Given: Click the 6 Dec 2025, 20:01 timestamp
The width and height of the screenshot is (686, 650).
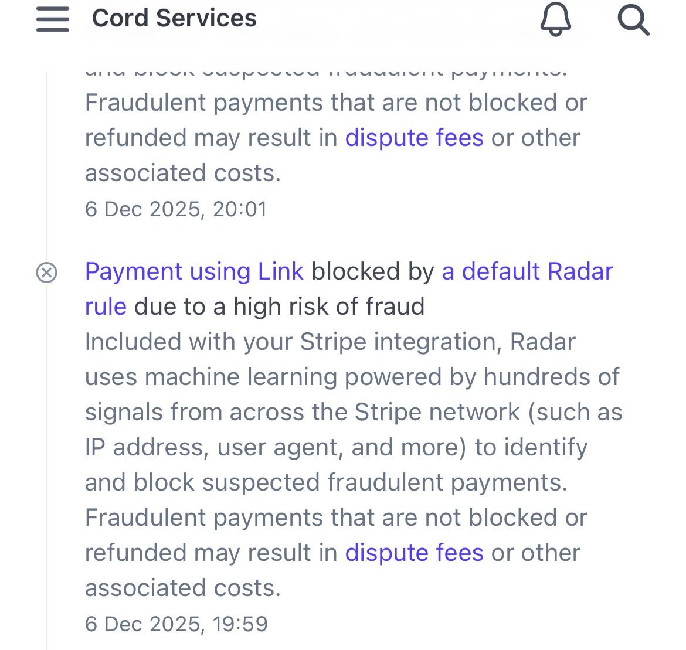Looking at the screenshot, I should (176, 209).
